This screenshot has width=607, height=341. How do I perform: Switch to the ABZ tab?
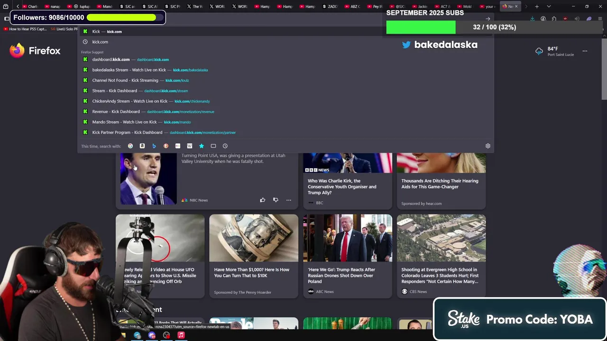[353, 6]
